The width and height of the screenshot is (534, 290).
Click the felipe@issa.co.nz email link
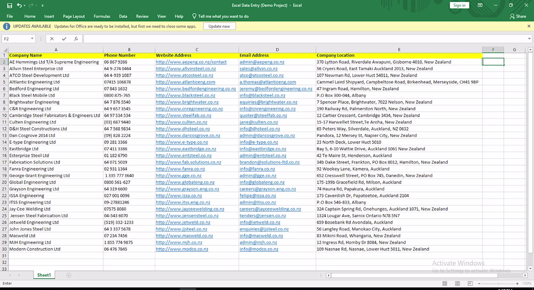[258, 196]
